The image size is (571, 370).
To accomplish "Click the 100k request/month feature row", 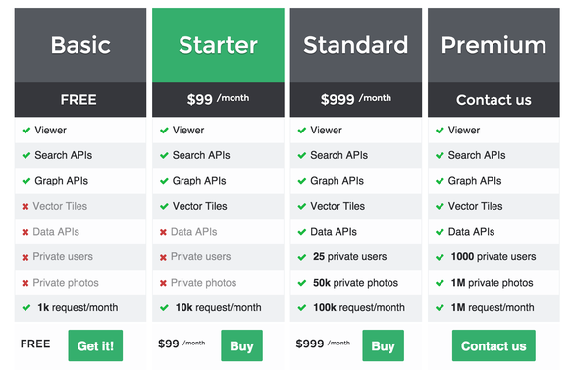I will click(x=356, y=308).
